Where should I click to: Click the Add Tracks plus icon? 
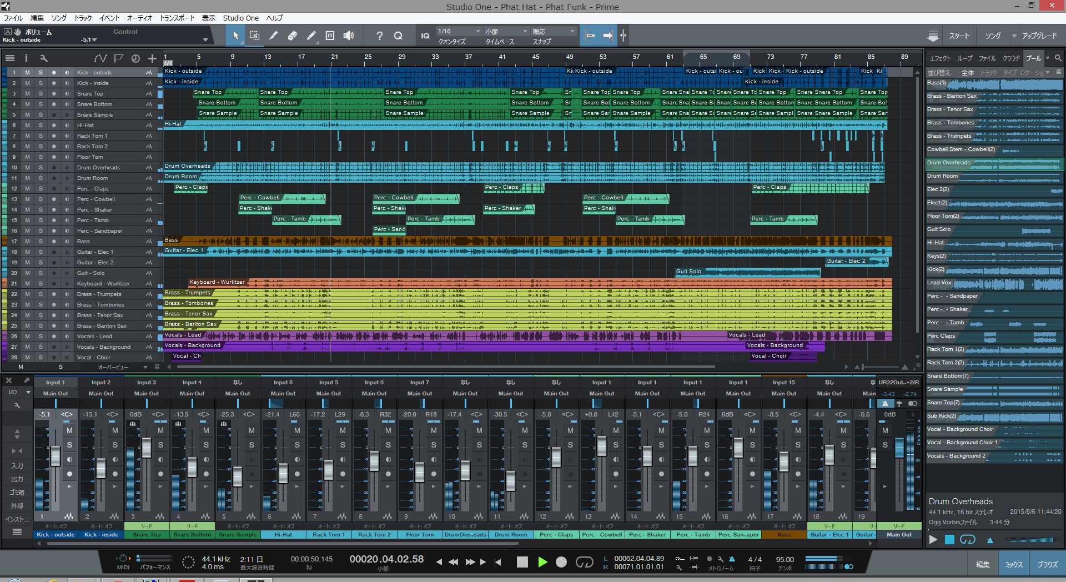pyautogui.click(x=152, y=58)
